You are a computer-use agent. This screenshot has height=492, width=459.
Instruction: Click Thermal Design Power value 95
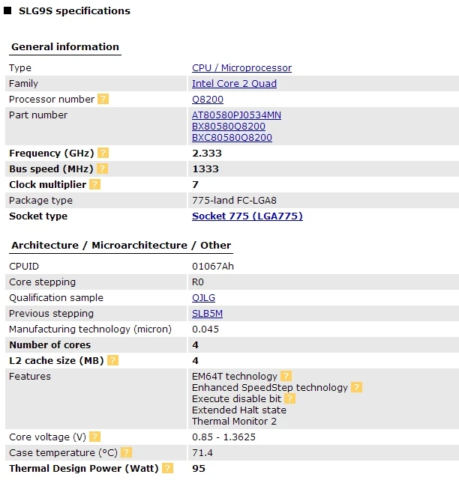[199, 468]
